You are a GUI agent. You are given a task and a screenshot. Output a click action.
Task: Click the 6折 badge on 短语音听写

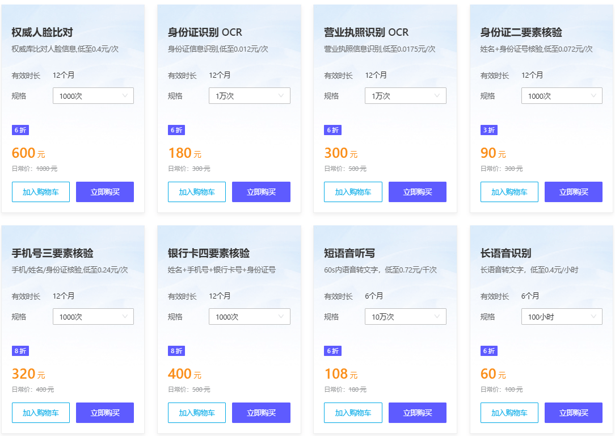click(332, 351)
